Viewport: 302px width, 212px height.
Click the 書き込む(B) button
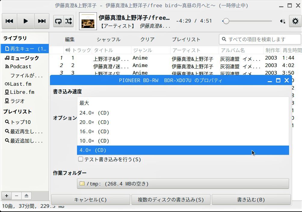coord(251,200)
